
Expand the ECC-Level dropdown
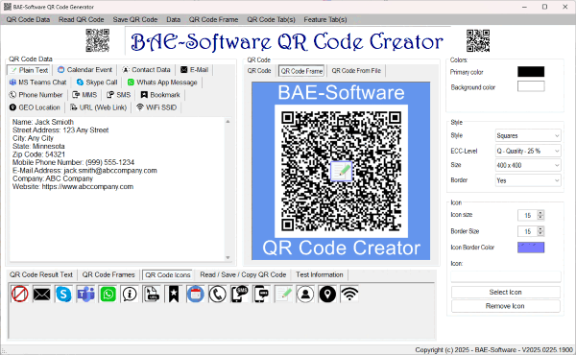click(528, 151)
